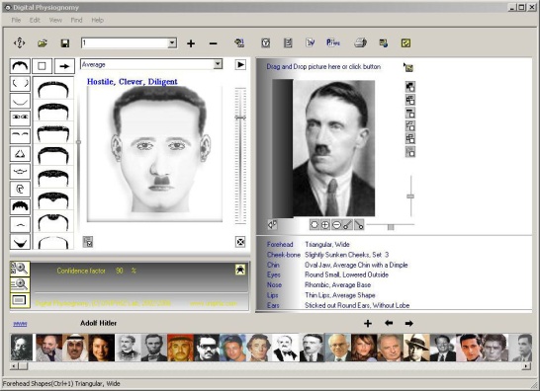Viewport: 540px width, 391px height.
Task: Click the right arrow button above shapes
Action: 64,66
